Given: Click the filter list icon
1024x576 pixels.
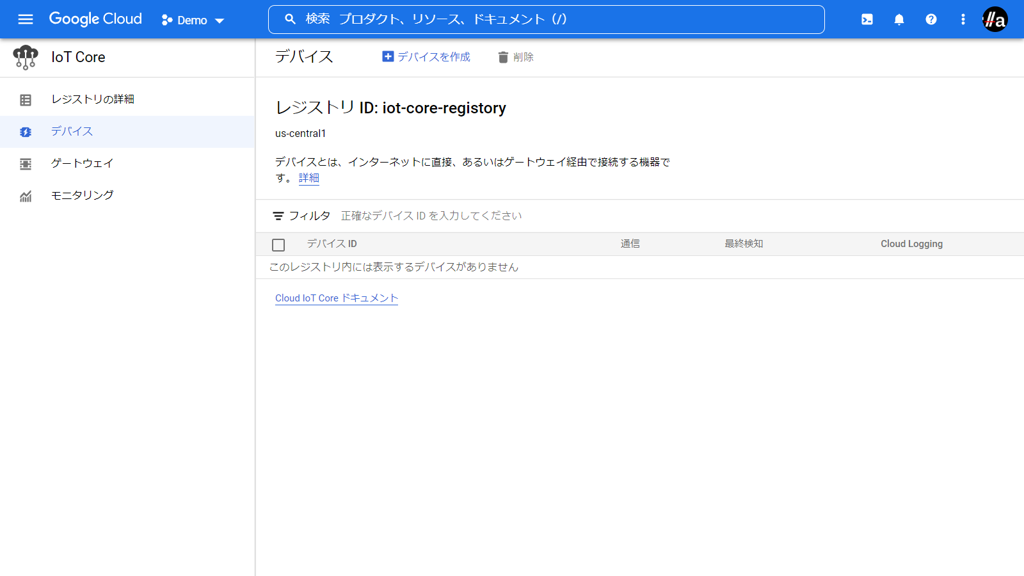Looking at the screenshot, I should [278, 216].
